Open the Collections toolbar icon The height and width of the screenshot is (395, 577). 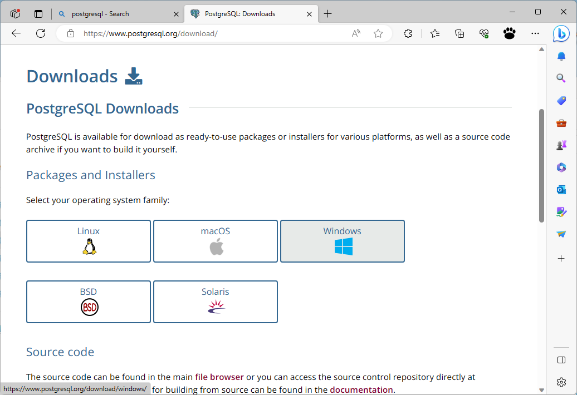click(459, 33)
